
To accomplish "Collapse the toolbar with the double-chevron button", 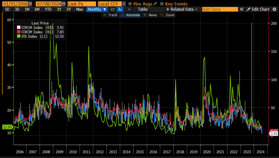I will (241, 9).
